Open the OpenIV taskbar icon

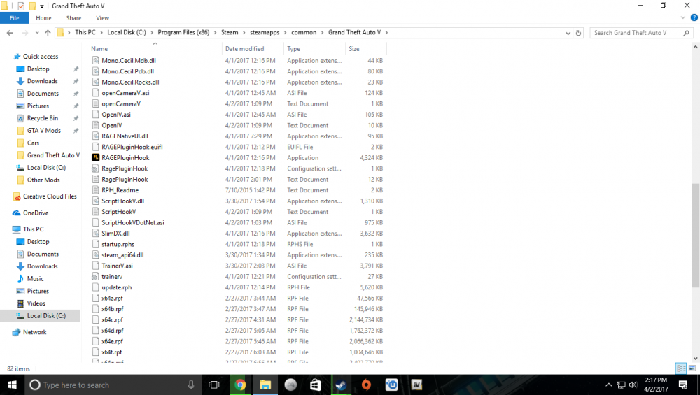pos(416,385)
